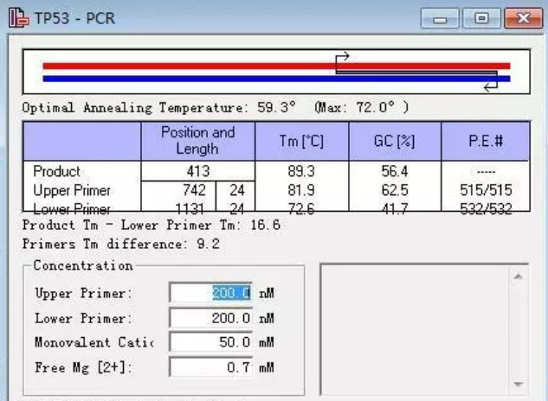Viewport: 548px width, 401px height.
Task: Select the 'Lower Primer' row label in table
Action: (x=72, y=208)
